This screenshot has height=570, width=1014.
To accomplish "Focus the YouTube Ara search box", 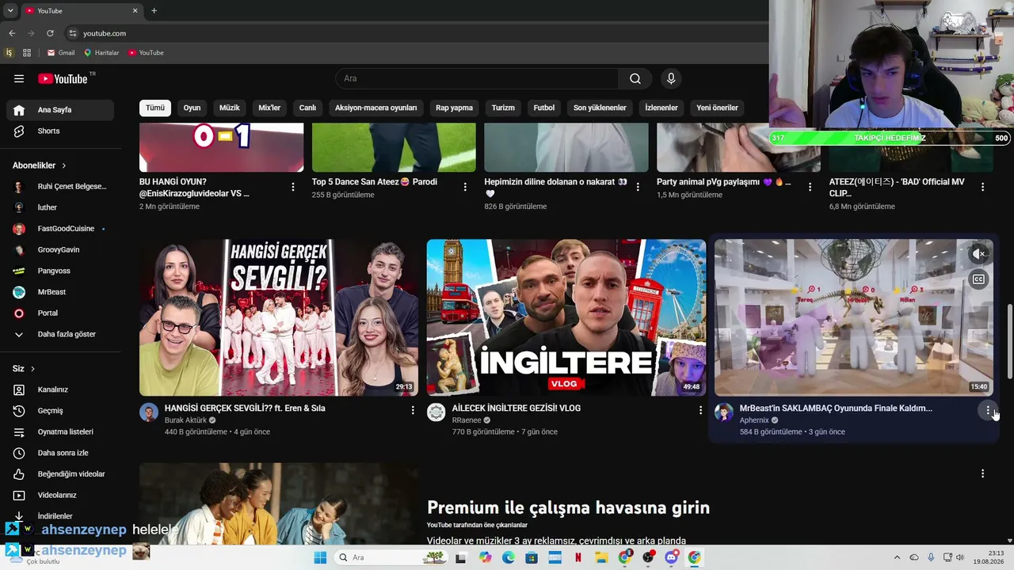I will (x=477, y=78).
